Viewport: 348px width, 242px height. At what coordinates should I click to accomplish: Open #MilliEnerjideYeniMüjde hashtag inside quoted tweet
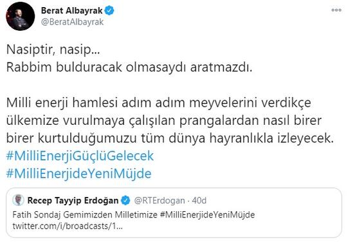(x=207, y=215)
